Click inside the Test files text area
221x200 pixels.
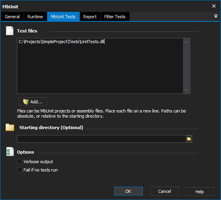(x=100, y=66)
